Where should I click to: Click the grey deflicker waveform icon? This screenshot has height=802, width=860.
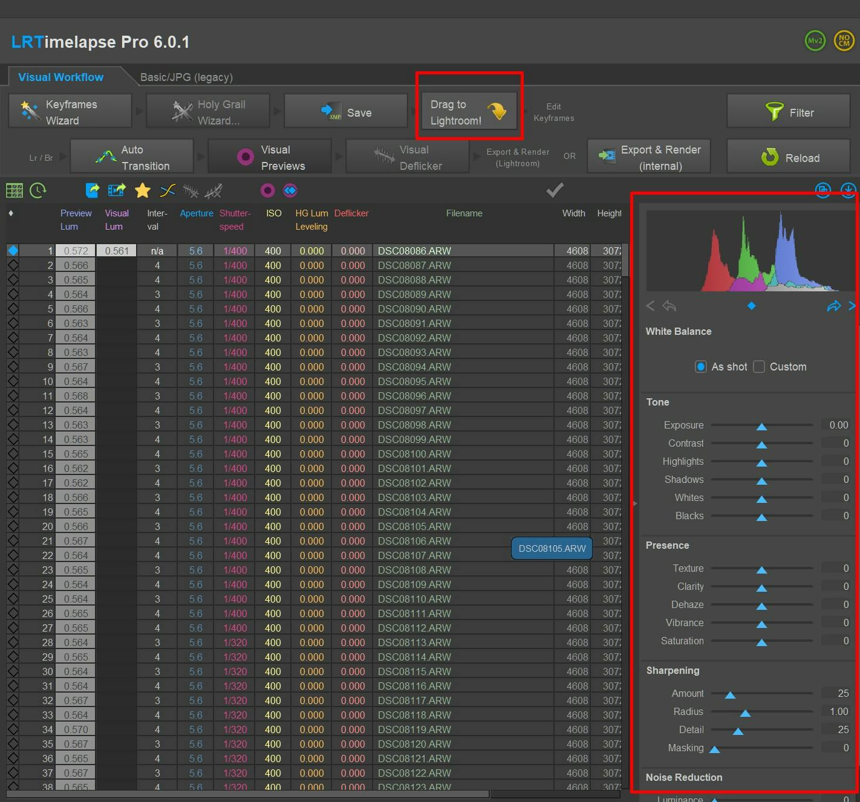[x=191, y=192]
